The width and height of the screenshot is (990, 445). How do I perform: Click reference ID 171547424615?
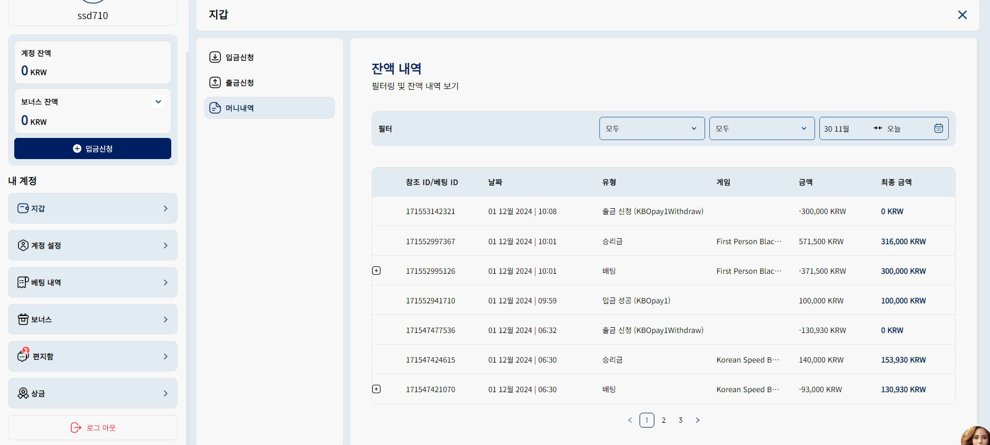click(430, 360)
